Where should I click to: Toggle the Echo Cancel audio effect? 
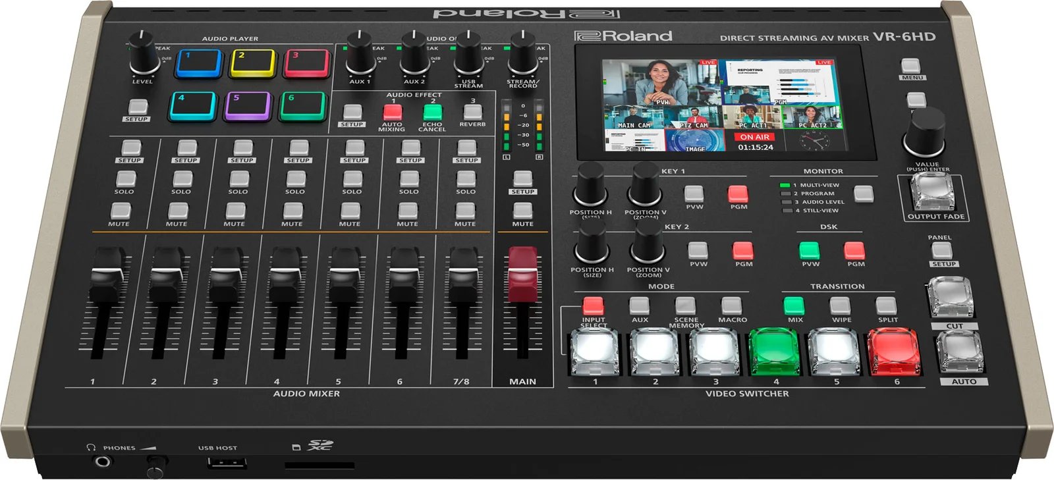432,112
